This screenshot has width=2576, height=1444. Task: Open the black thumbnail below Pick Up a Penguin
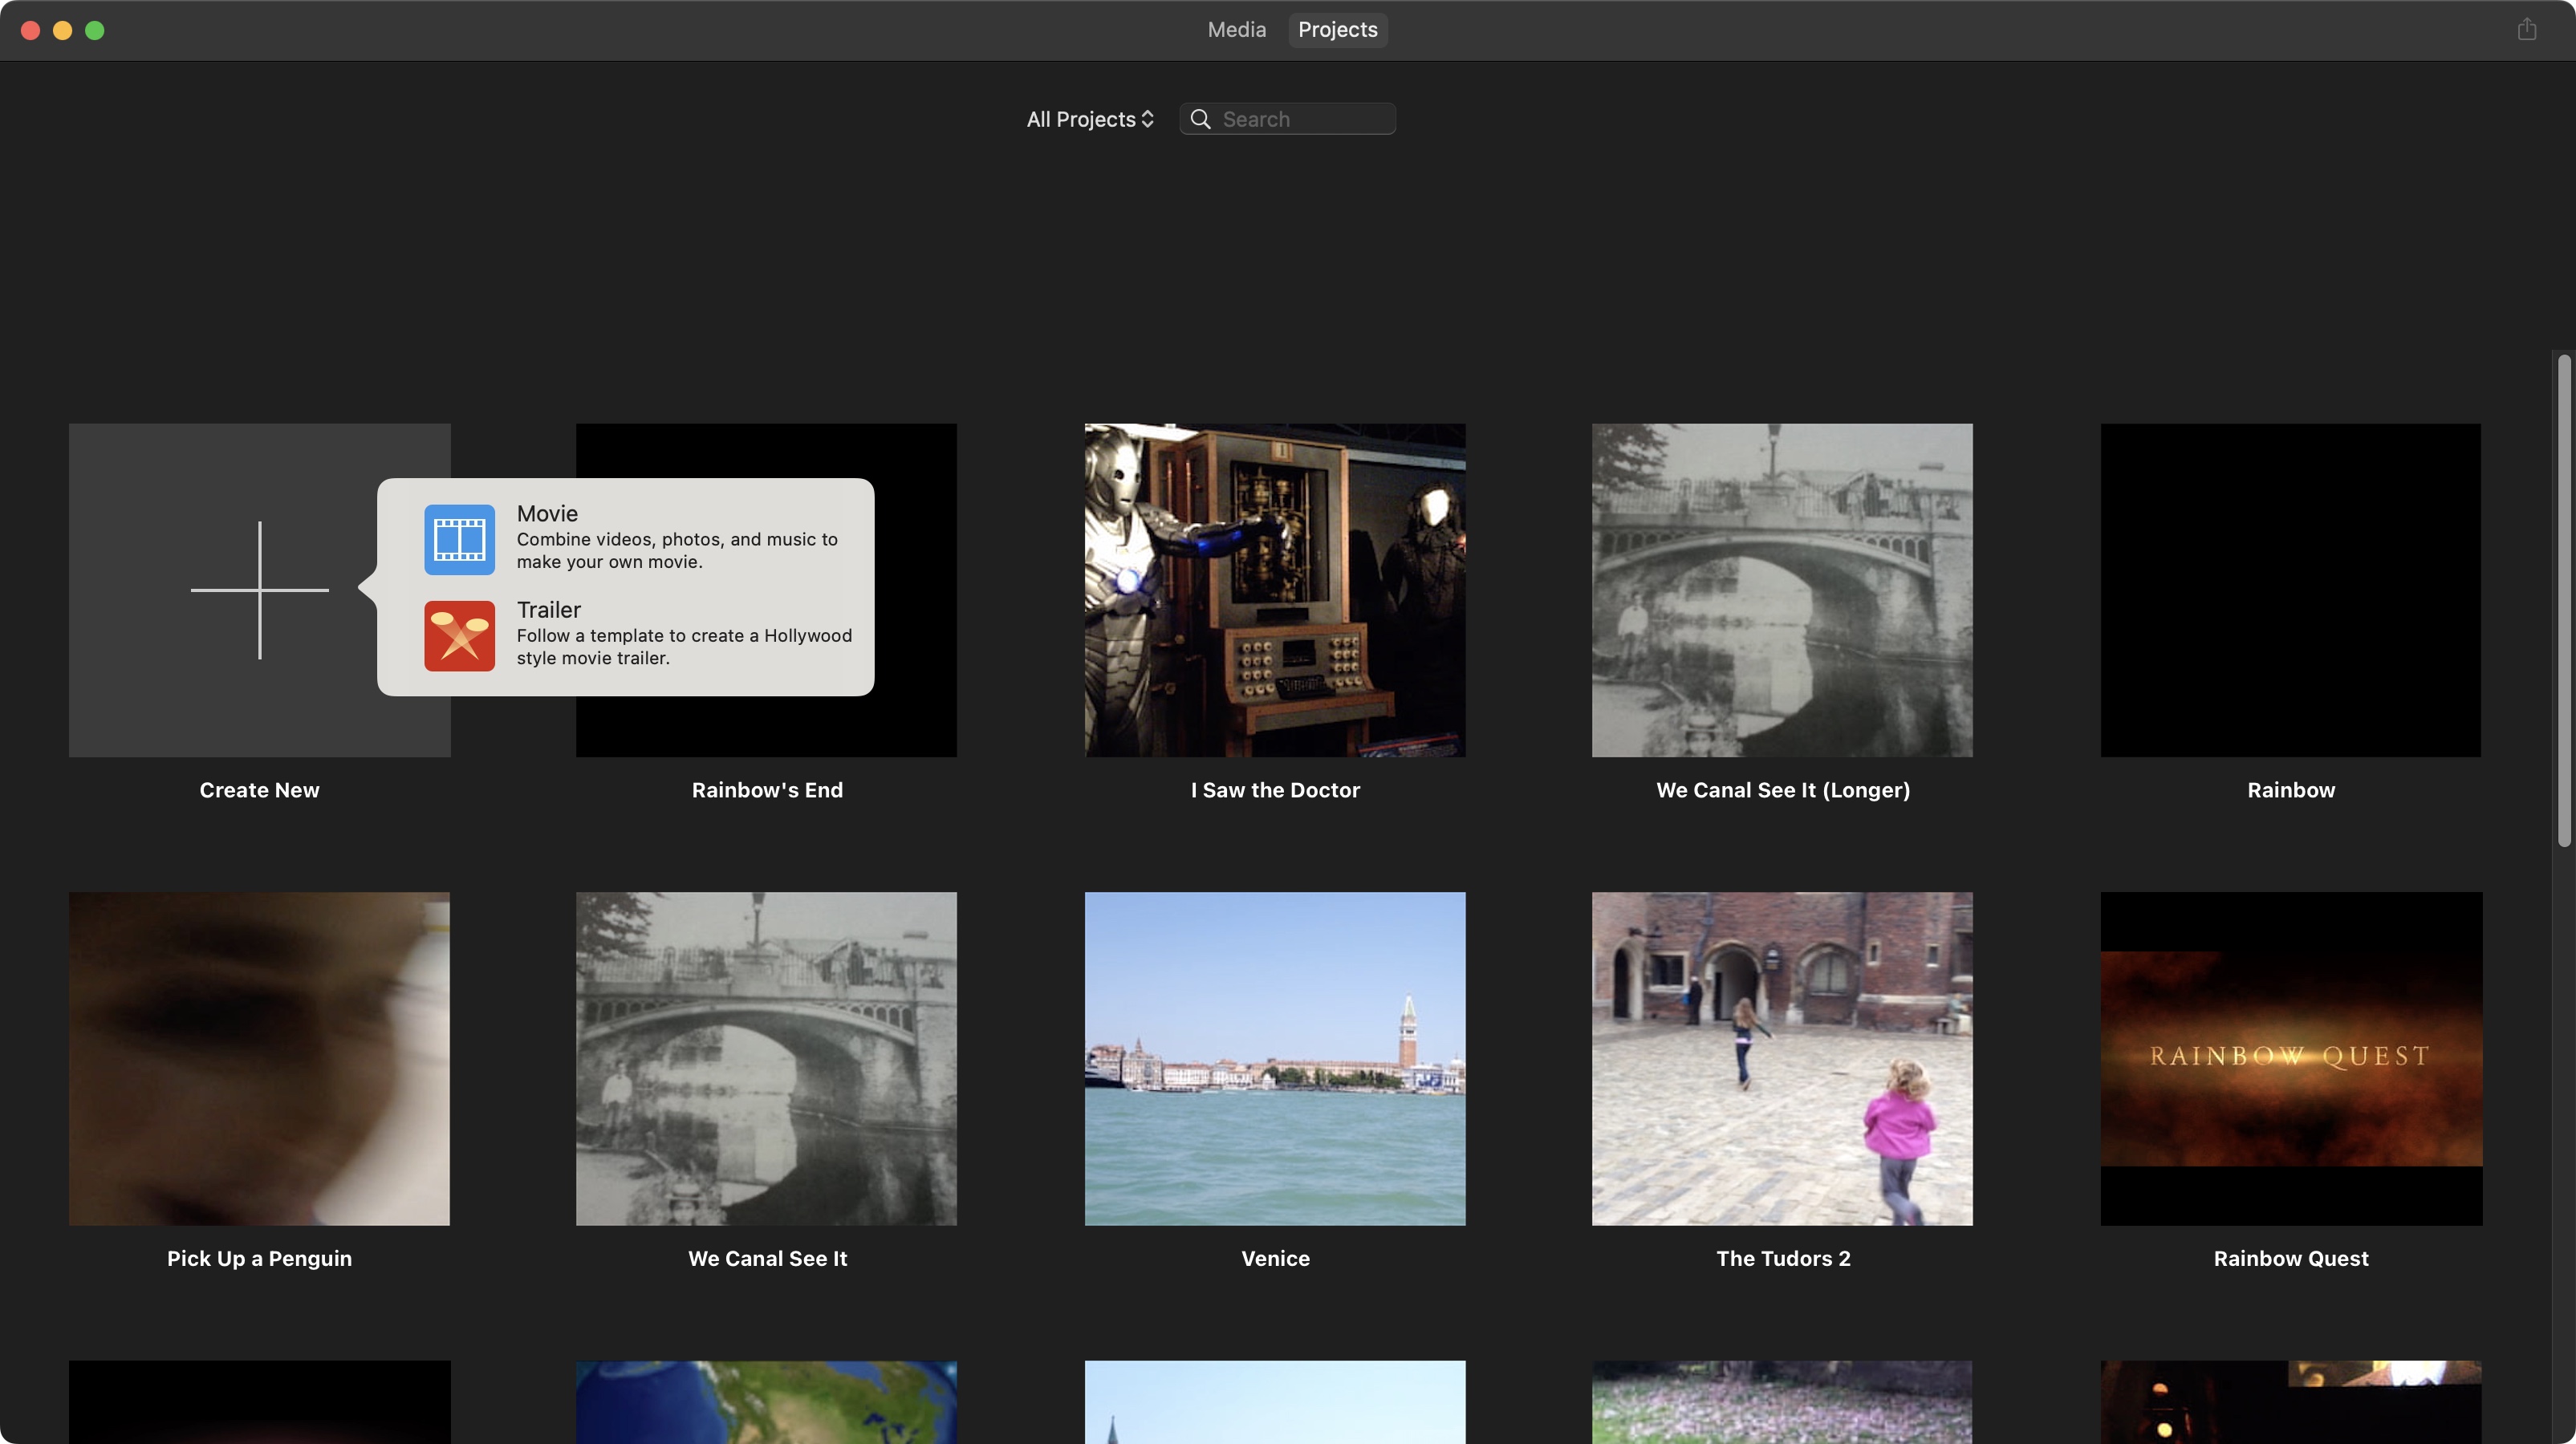(259, 1402)
